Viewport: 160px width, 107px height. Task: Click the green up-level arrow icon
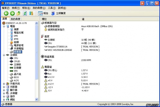[x=18, y=13]
